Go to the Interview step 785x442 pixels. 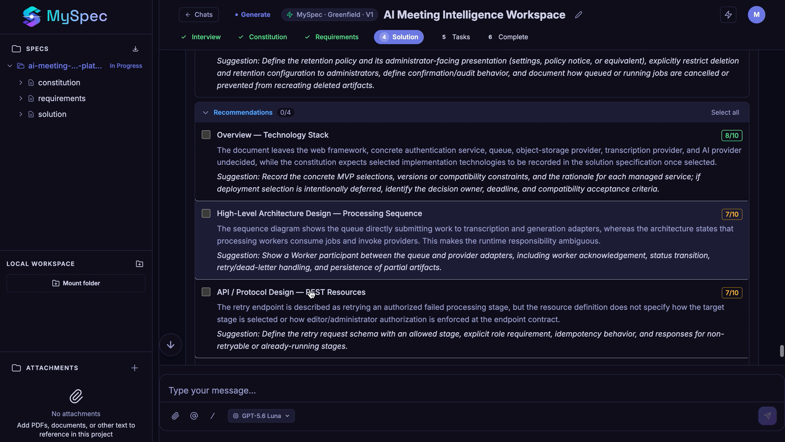point(201,37)
